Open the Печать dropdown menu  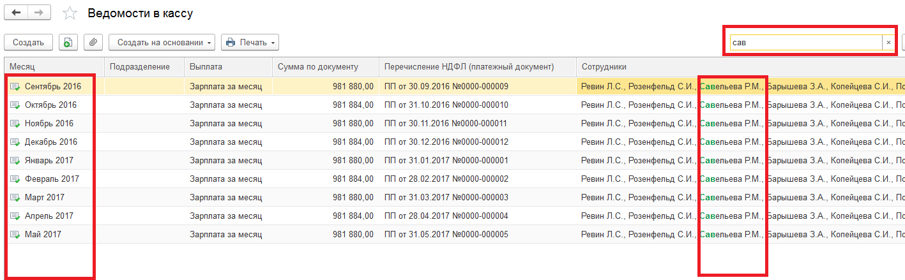(x=250, y=42)
